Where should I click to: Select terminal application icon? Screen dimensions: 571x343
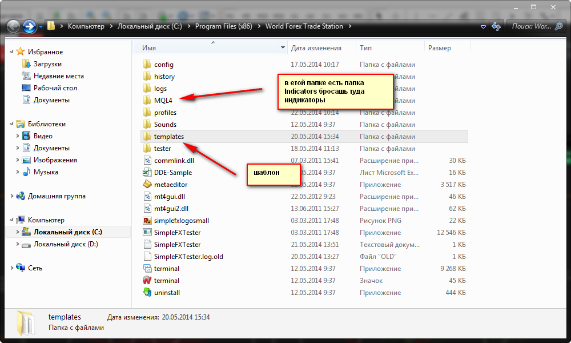[x=147, y=269]
